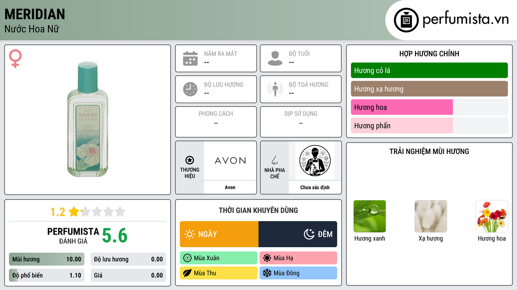Click the perfumista.vn bottle logo icon

(x=406, y=20)
